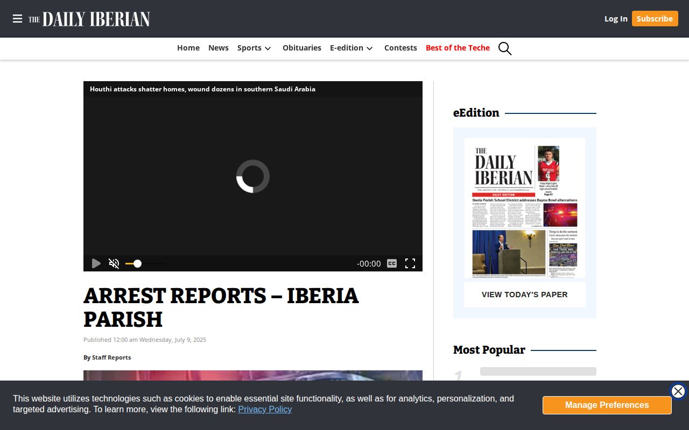Open the News section
Viewport: 689px width, 430px height.
pyautogui.click(x=219, y=48)
